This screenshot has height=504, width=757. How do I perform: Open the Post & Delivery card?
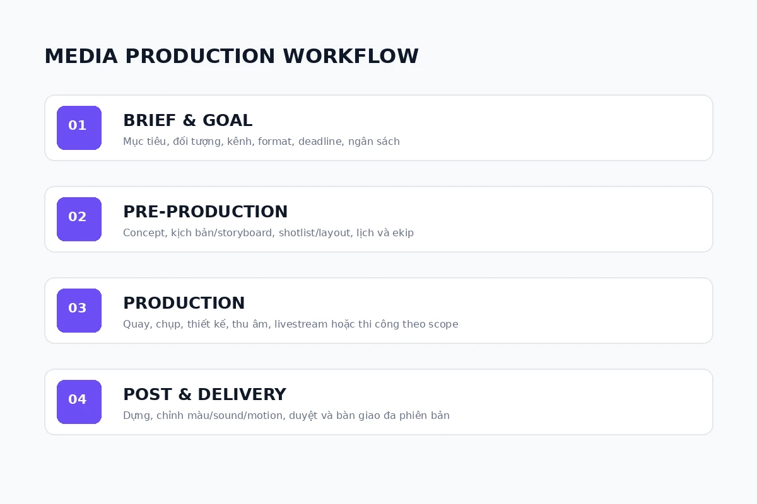tap(378, 402)
